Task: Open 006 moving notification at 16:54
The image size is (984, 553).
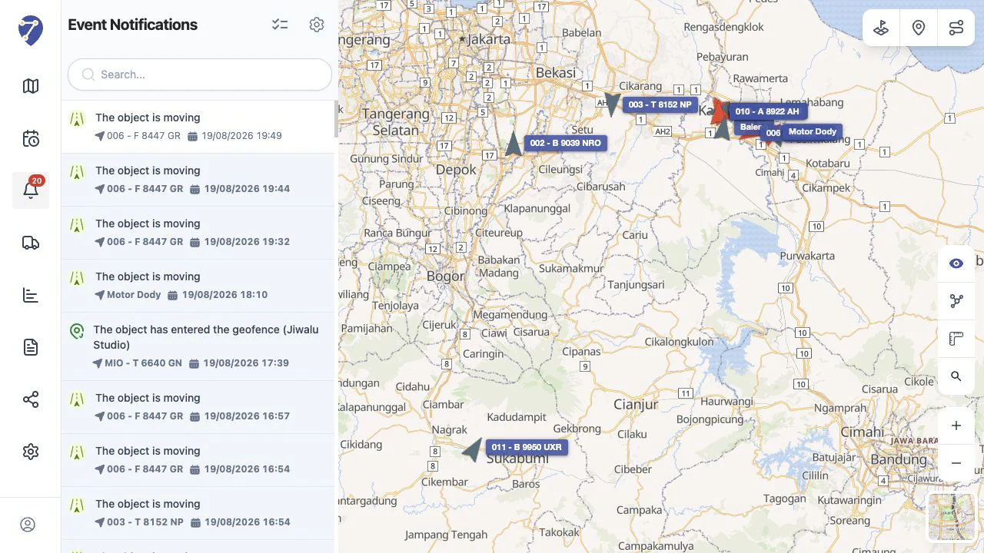Action: click(198, 460)
